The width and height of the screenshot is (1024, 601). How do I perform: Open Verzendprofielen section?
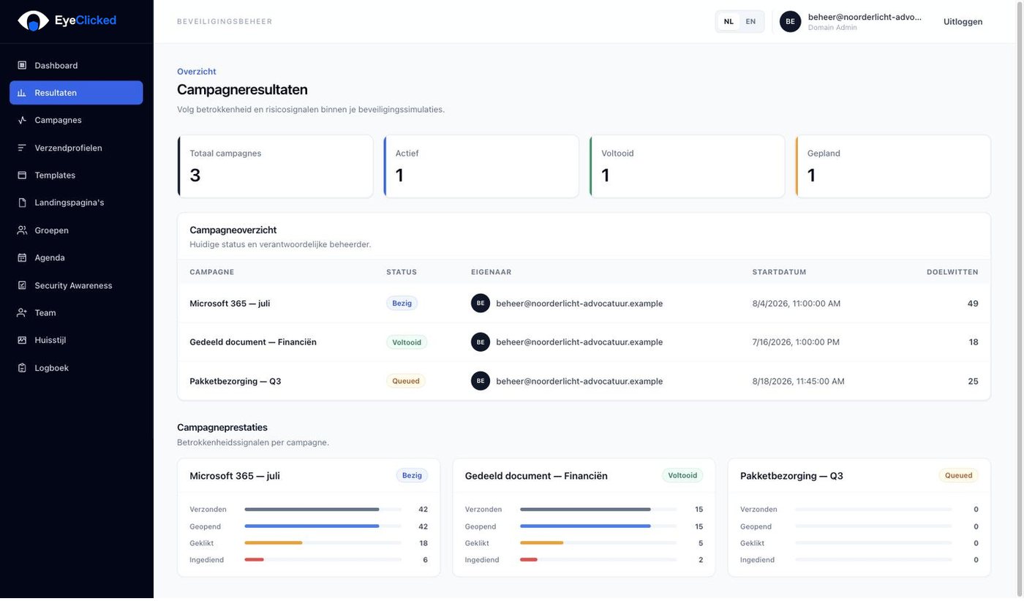click(x=76, y=148)
